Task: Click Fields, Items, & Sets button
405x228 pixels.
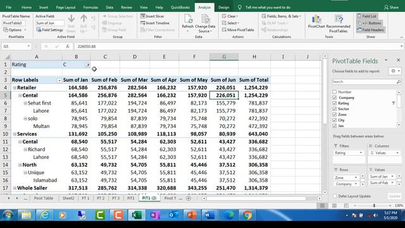Action: click(281, 16)
